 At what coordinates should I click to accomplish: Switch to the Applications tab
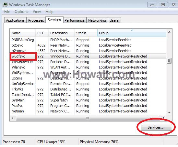click(x=15, y=20)
